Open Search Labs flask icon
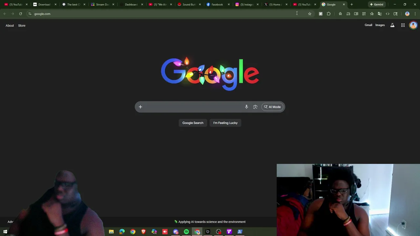Viewport: 420px width, 236px height. click(x=392, y=25)
